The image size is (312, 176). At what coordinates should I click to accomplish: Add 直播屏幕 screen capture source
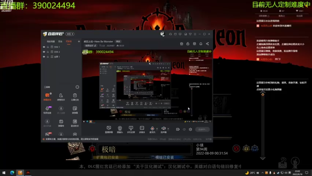pyautogui.click(x=109, y=129)
